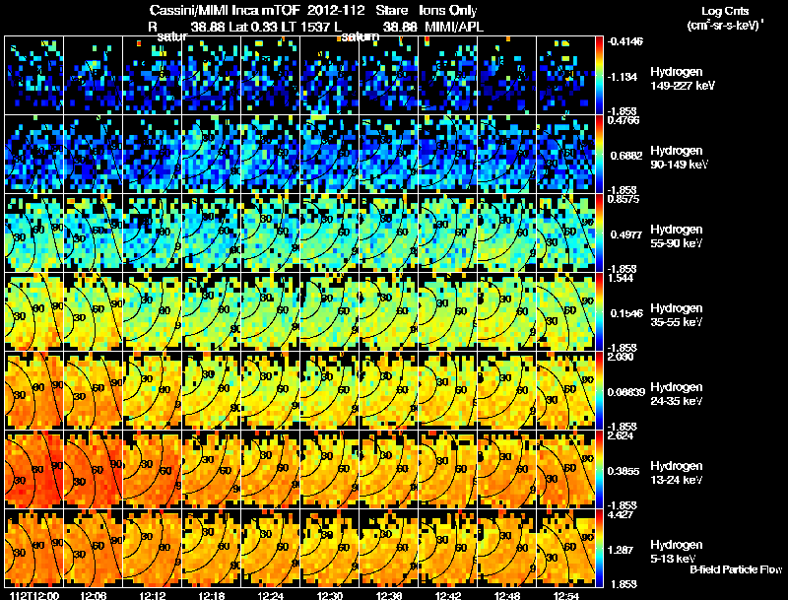Click the 12:54 time axis label
Screen dimensions: 788x600
point(565,595)
